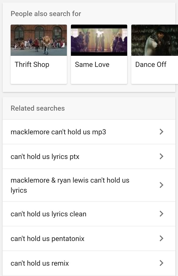Click chevron next to pentatonix search
Viewport: 178px width, 276px height.
pos(161,239)
